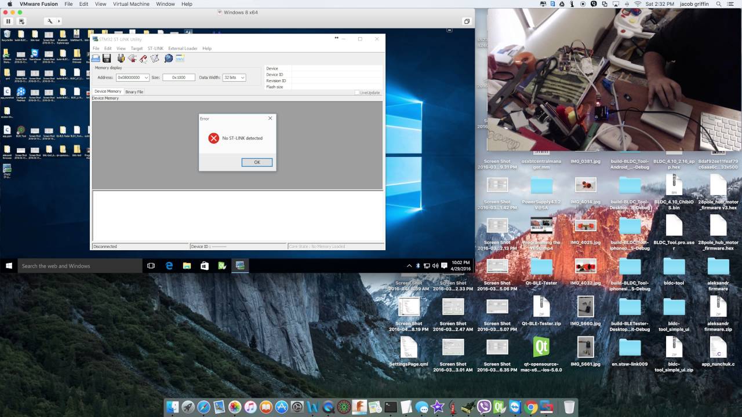This screenshot has height=417, width=742.
Task: Expand the Data Width dropdown
Action: (x=242, y=77)
